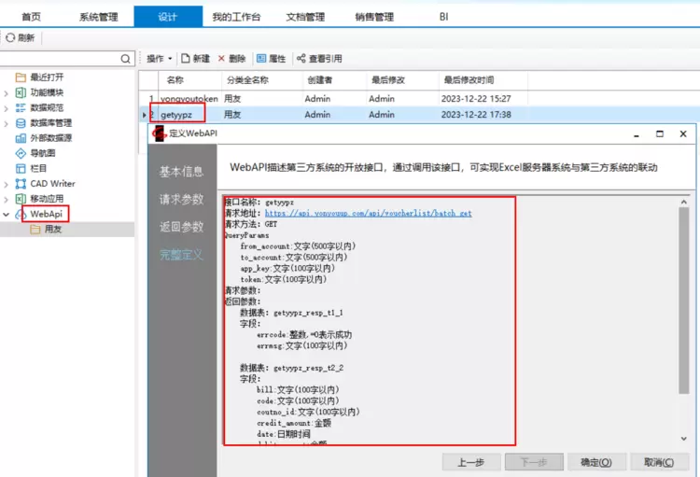Click the 查看引用 view references icon
This screenshot has width=700, height=477.
301,58
